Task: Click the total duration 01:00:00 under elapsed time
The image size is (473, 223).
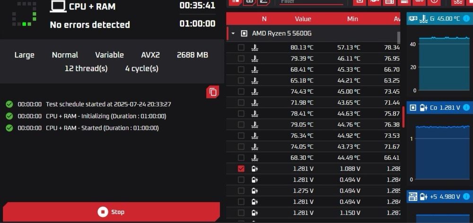Action: click(197, 24)
